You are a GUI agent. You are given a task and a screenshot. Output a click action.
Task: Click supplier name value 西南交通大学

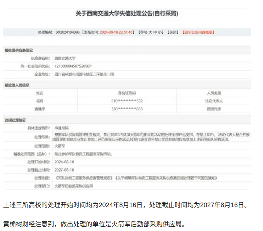pyautogui.click(x=65, y=58)
